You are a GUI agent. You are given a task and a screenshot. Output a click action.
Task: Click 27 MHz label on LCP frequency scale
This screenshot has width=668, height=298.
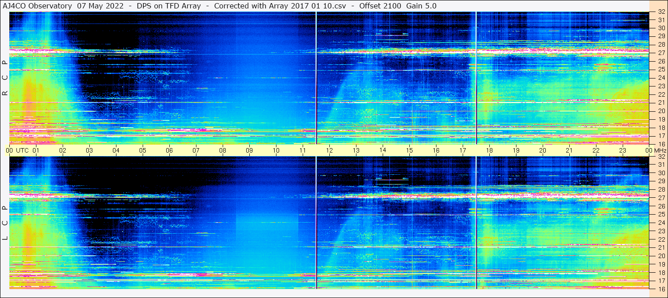(661, 198)
